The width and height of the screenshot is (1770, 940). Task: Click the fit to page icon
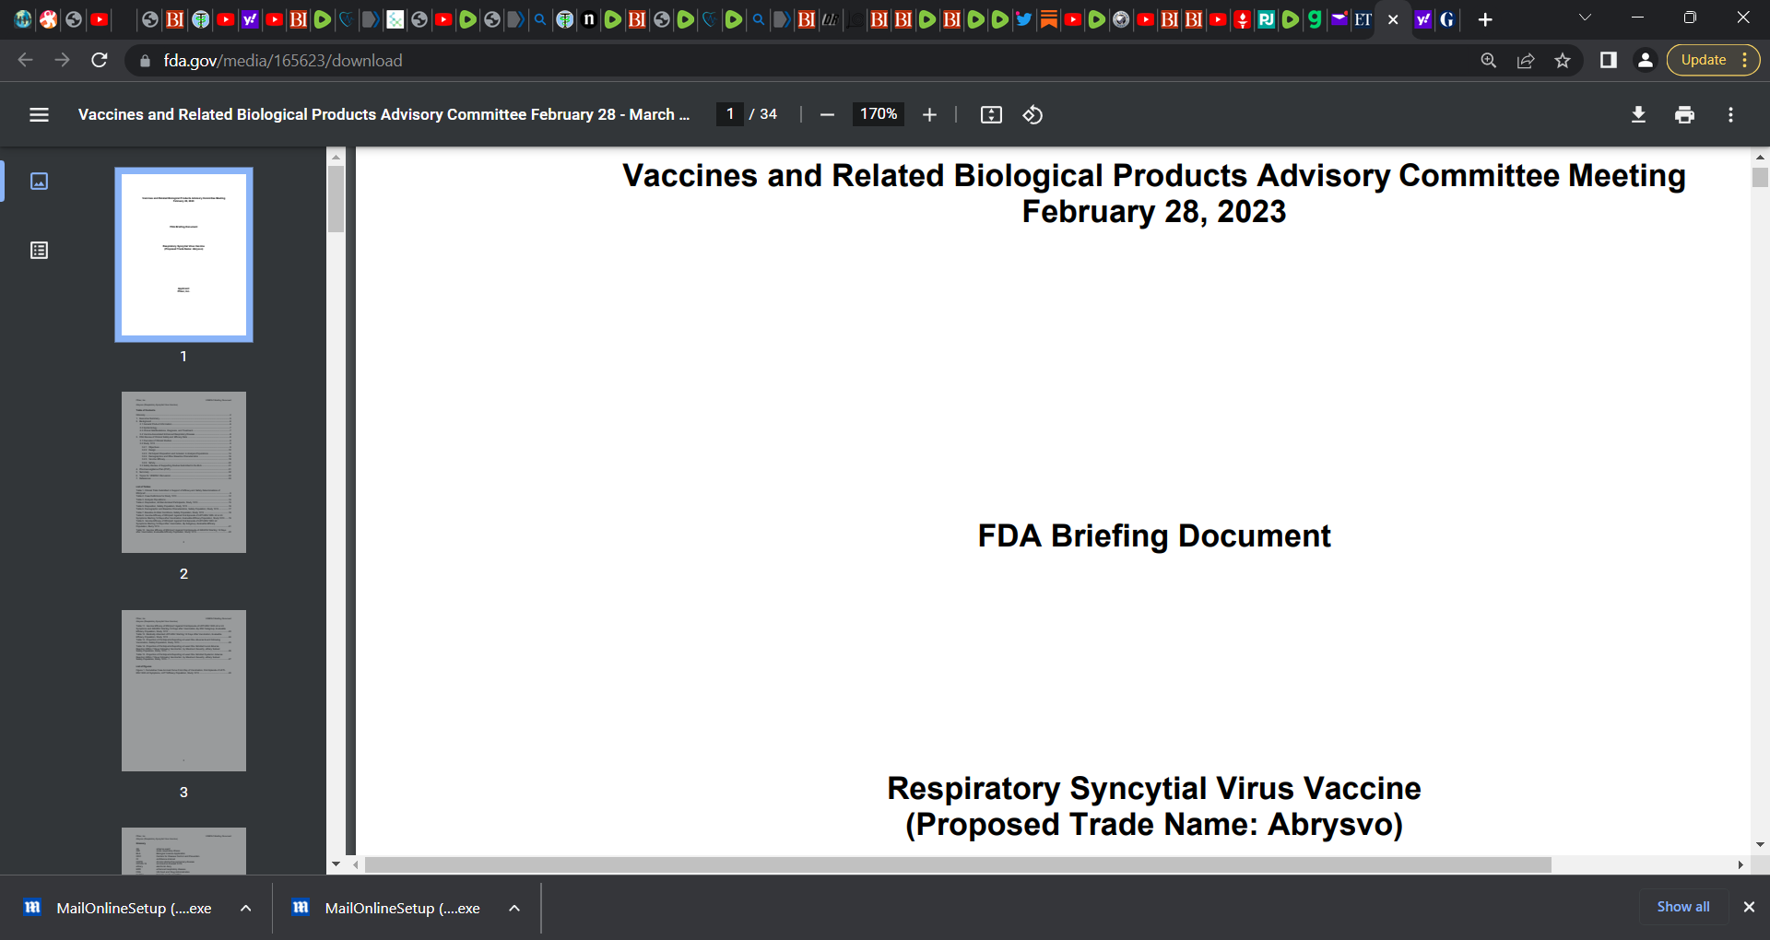pos(991,114)
